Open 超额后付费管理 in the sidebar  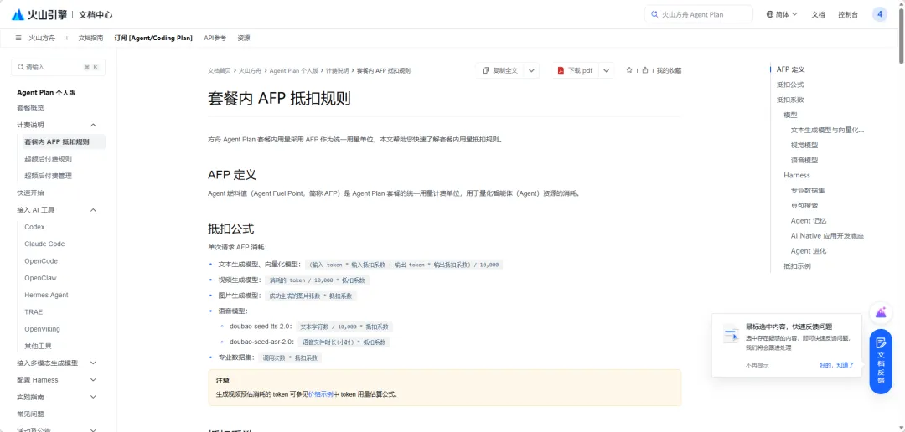48,176
